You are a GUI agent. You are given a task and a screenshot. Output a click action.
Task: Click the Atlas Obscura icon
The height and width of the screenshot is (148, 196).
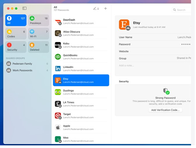click(58, 33)
